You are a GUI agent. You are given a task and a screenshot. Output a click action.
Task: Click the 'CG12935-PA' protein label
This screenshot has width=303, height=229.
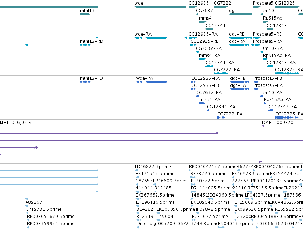tap(205, 78)
